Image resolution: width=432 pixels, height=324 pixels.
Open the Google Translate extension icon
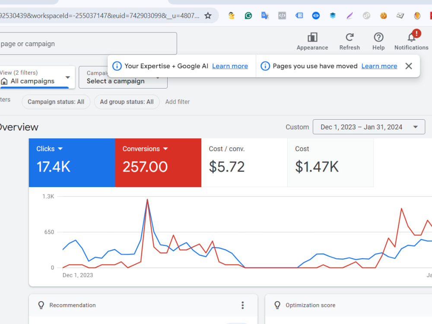coord(265,16)
